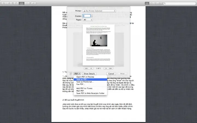Collapse the PDF dropdown button
The width and height of the screenshot is (197, 123).
click(x=77, y=74)
